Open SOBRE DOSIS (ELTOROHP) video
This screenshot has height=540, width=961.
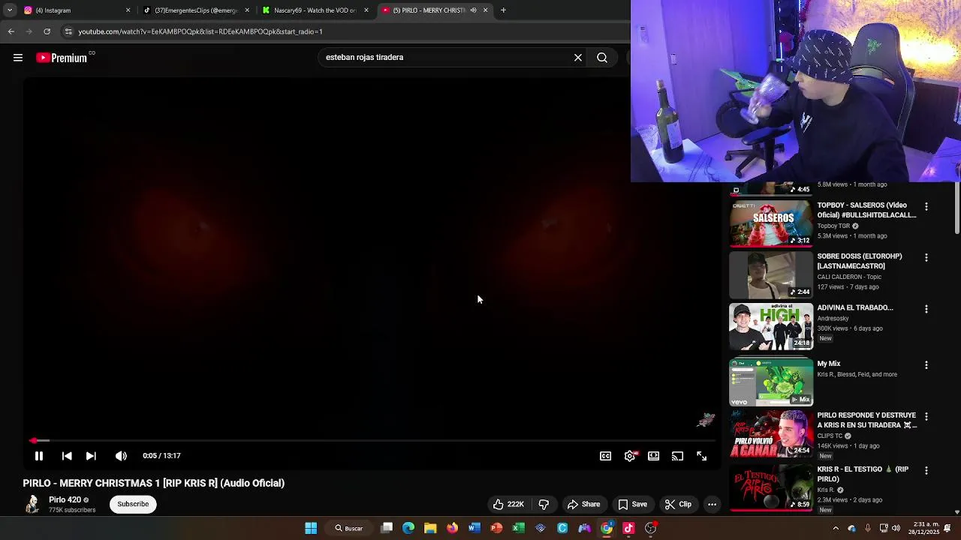tap(771, 275)
